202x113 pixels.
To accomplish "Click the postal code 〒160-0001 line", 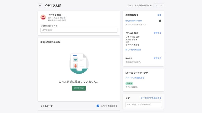I will [x=133, y=37].
